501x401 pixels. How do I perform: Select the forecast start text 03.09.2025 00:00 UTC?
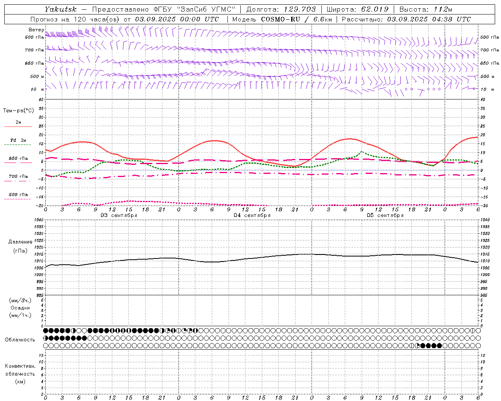(x=177, y=19)
